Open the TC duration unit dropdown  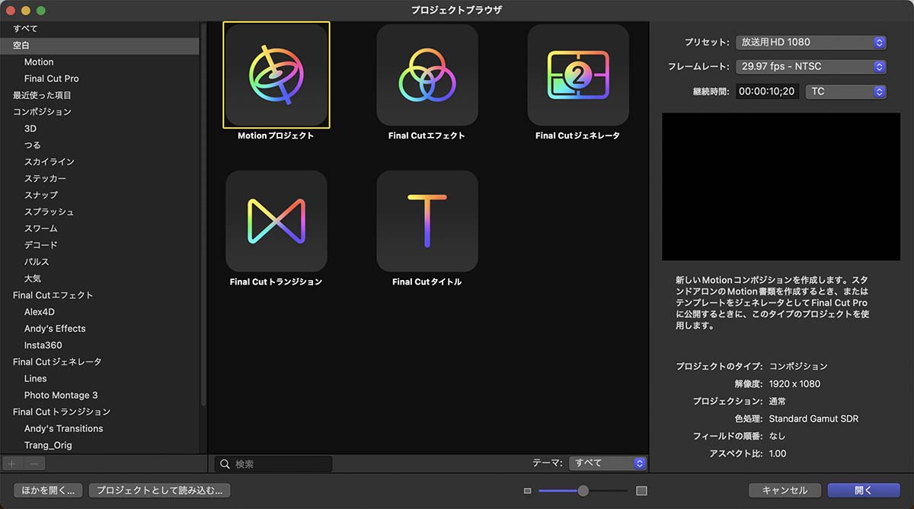click(845, 91)
